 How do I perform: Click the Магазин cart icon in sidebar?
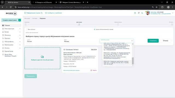pos(3,38)
